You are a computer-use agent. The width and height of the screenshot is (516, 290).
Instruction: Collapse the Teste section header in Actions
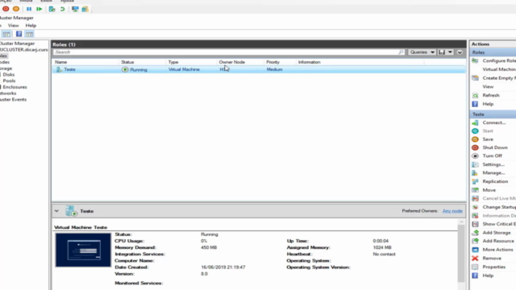tap(493, 114)
